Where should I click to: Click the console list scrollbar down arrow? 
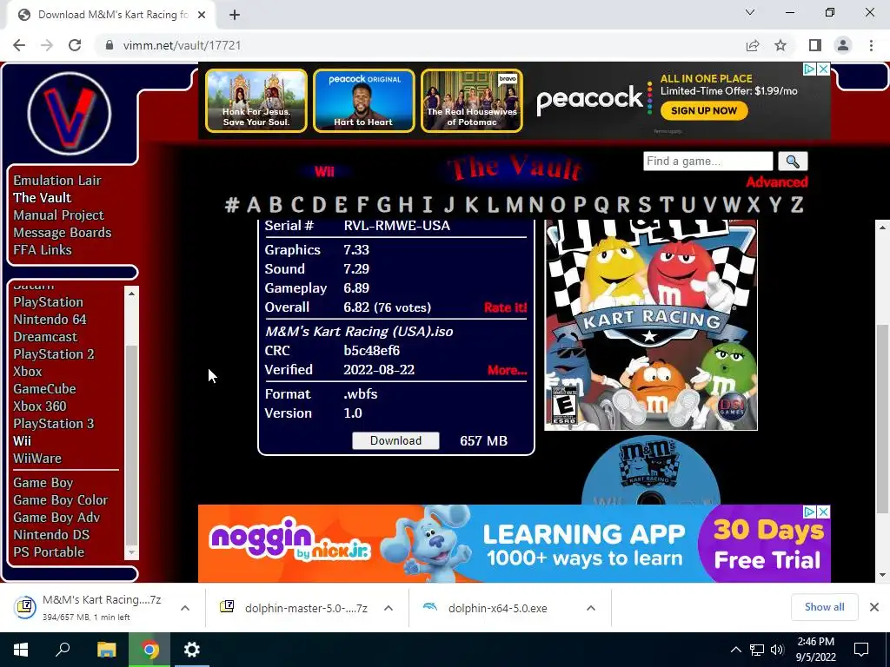click(x=131, y=551)
